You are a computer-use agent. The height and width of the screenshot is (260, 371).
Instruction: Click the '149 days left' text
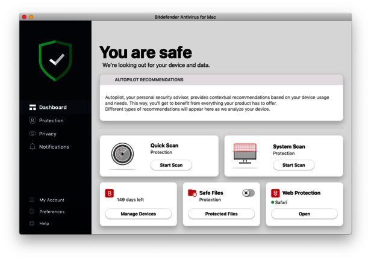tap(130, 200)
